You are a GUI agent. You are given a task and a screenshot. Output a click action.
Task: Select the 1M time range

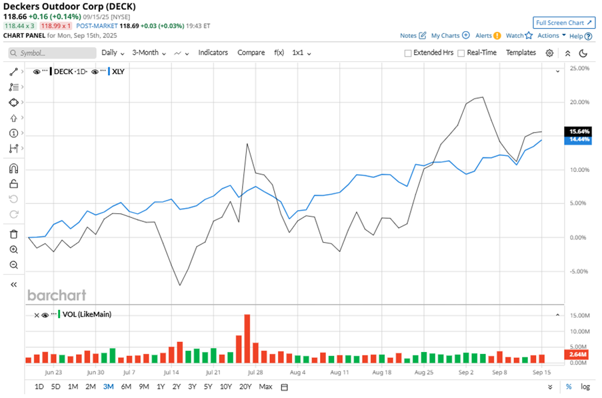73,387
